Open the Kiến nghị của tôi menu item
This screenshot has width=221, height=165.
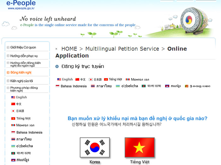tap(21, 81)
